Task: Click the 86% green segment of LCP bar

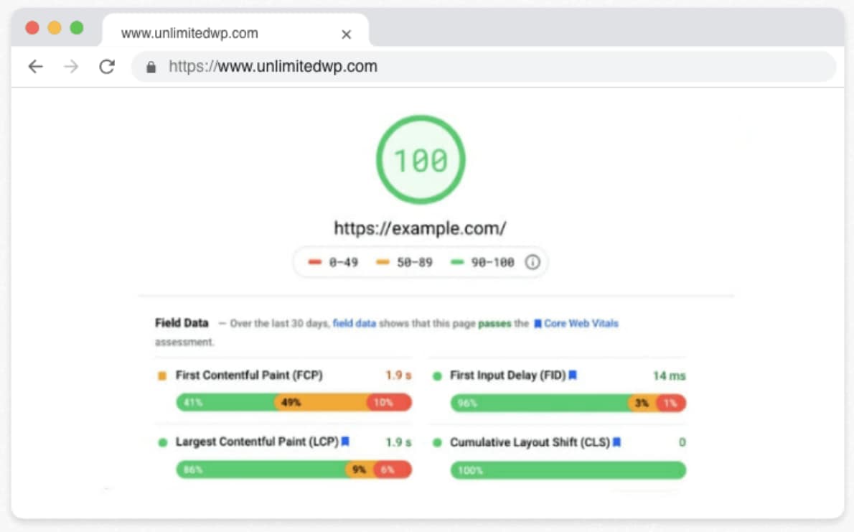Action: click(261, 470)
